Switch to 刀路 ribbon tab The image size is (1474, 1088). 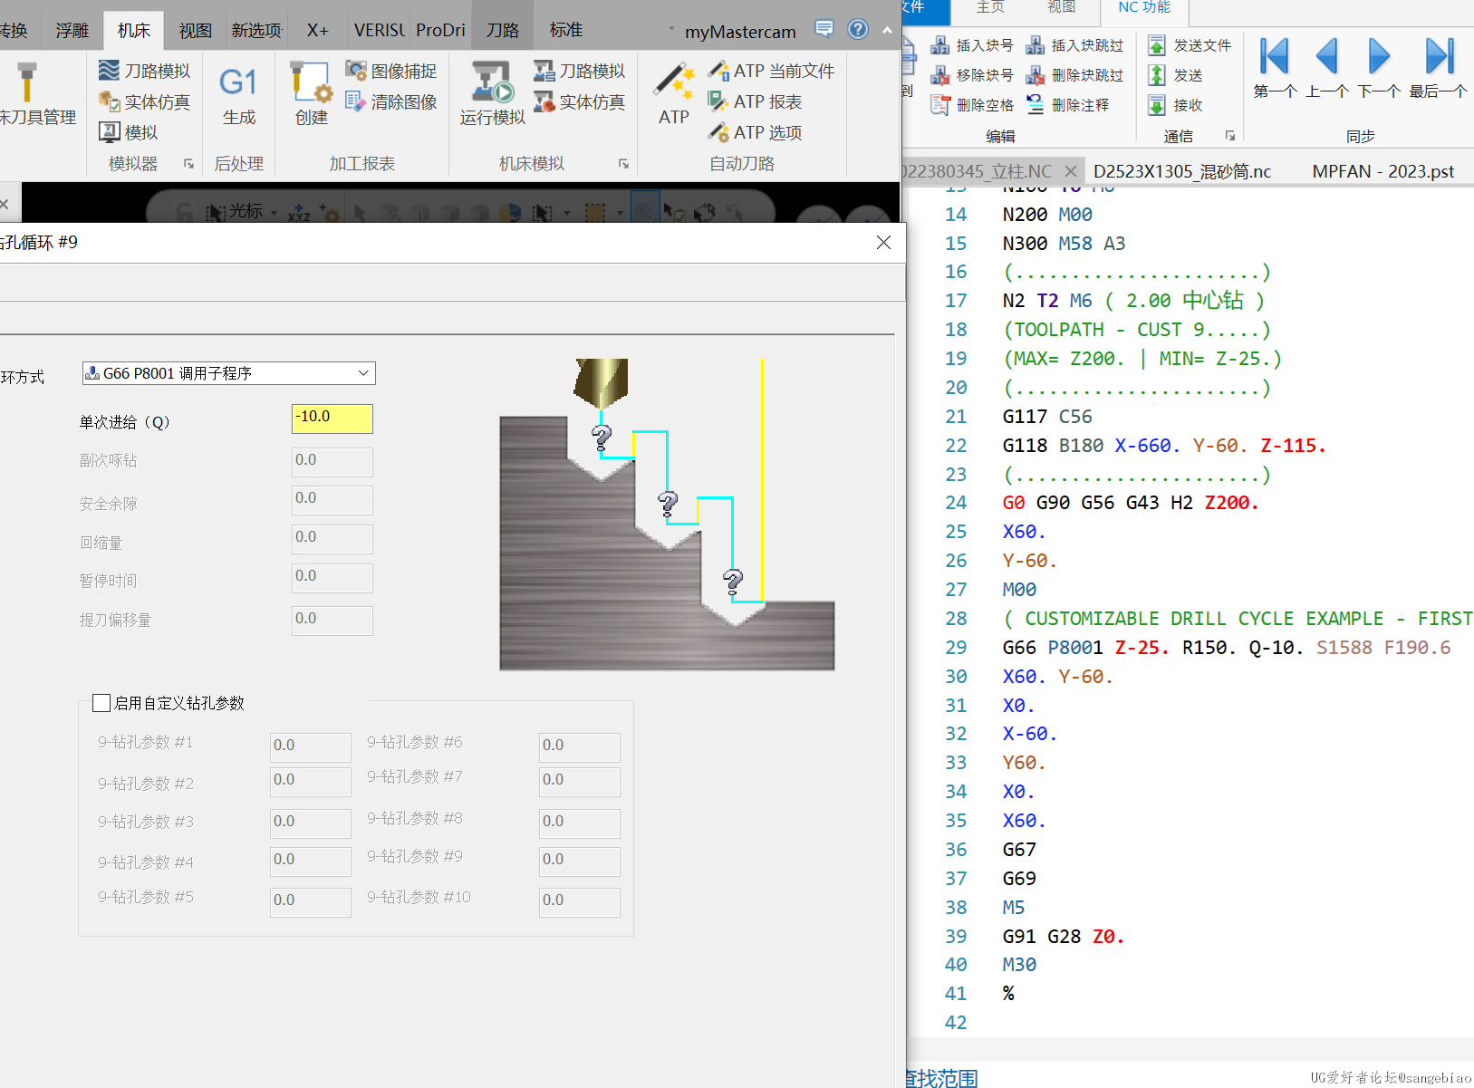click(503, 30)
